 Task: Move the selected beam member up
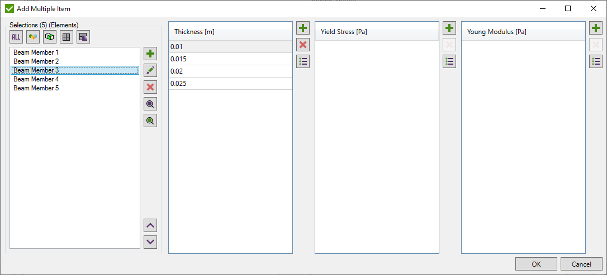(150, 225)
